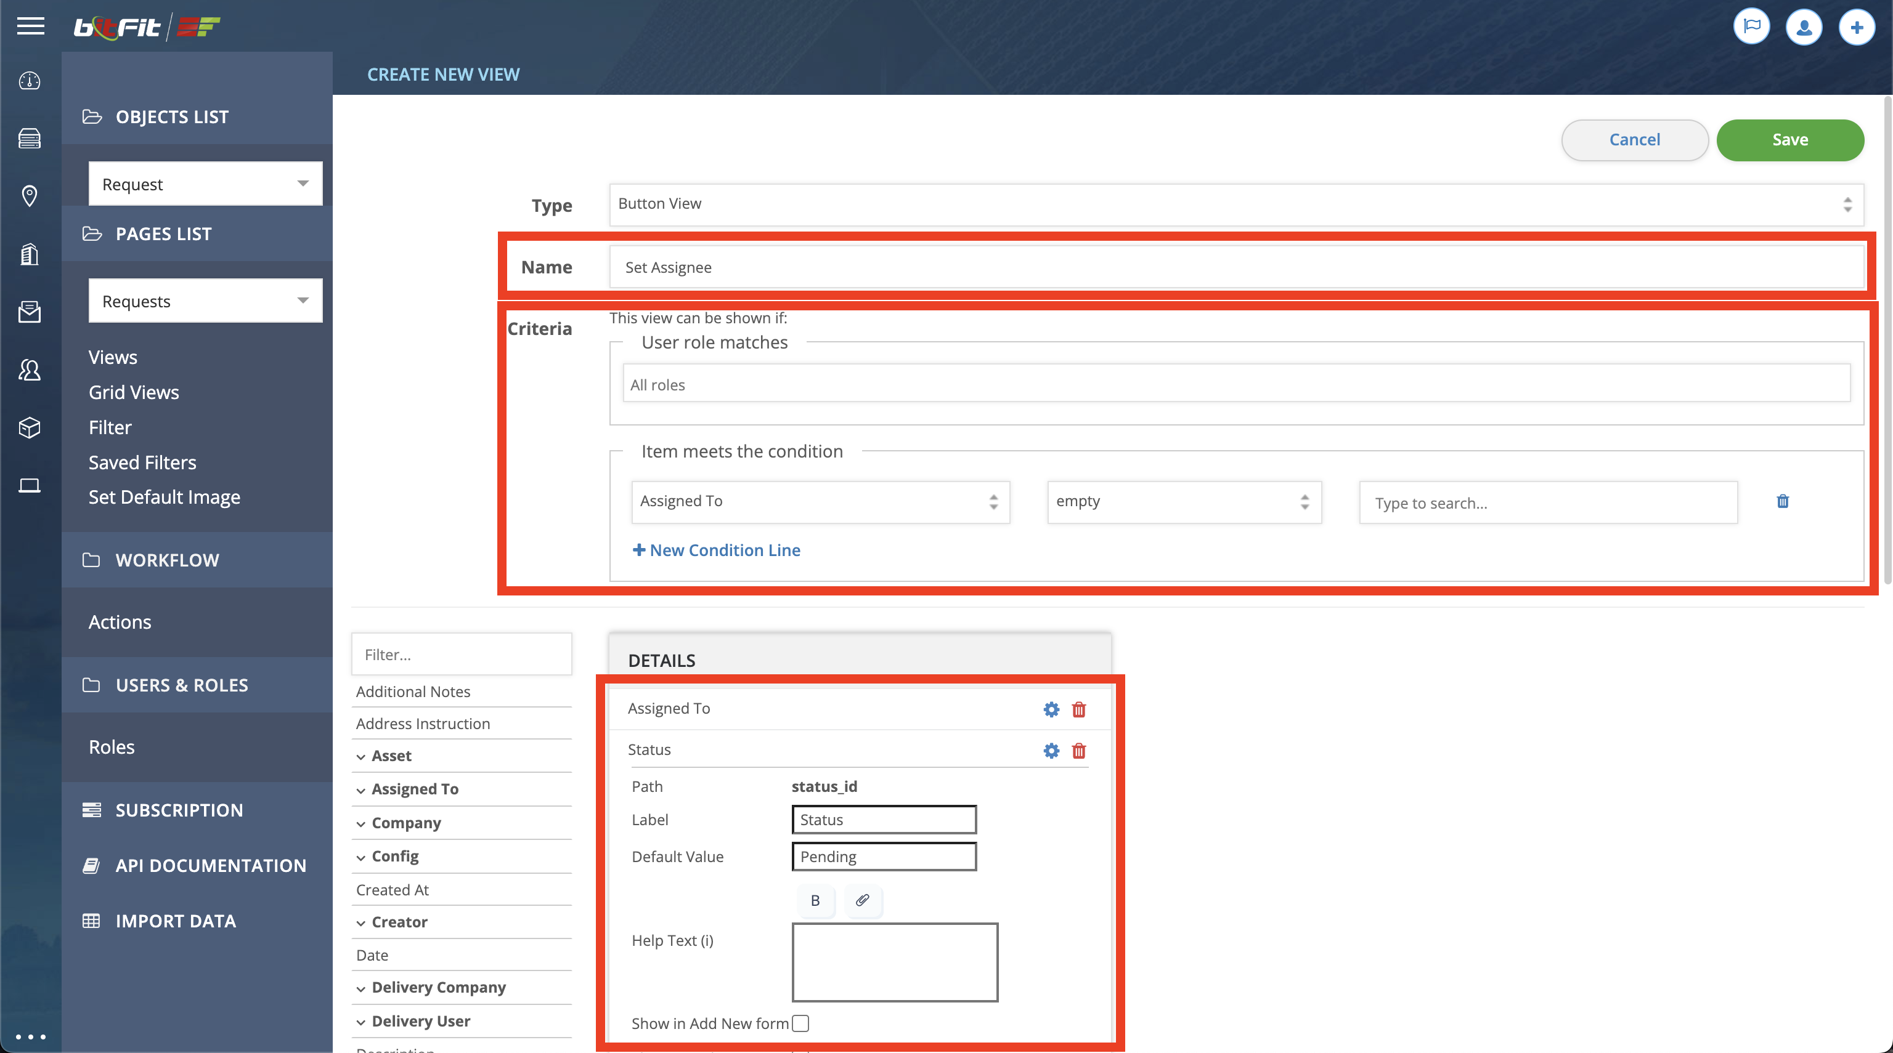The image size is (1893, 1053).
Task: Open the Type Button View dropdown
Action: (x=1236, y=204)
